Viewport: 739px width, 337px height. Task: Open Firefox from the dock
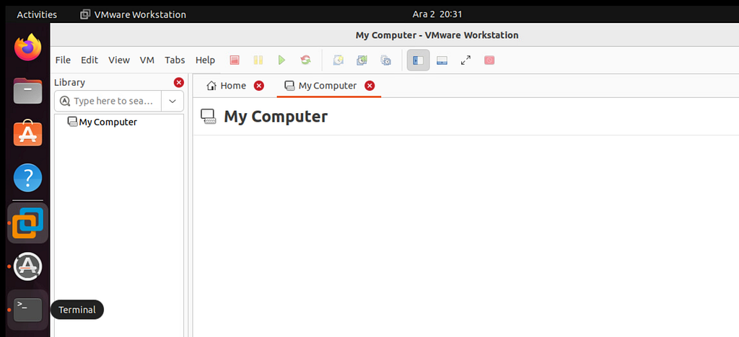pyautogui.click(x=28, y=47)
